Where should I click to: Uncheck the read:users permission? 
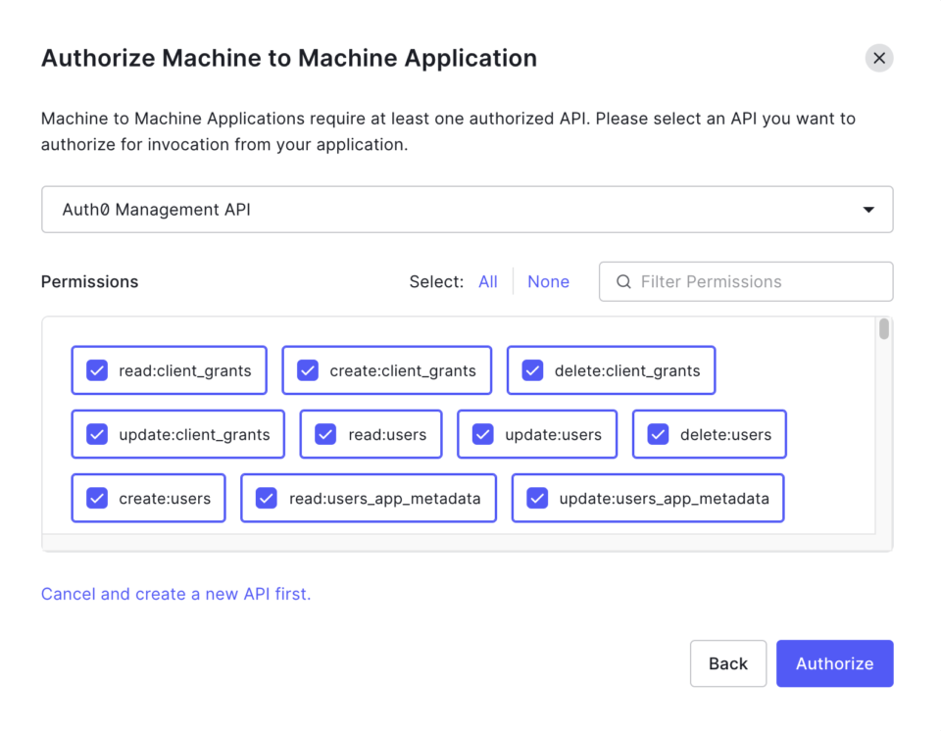324,434
